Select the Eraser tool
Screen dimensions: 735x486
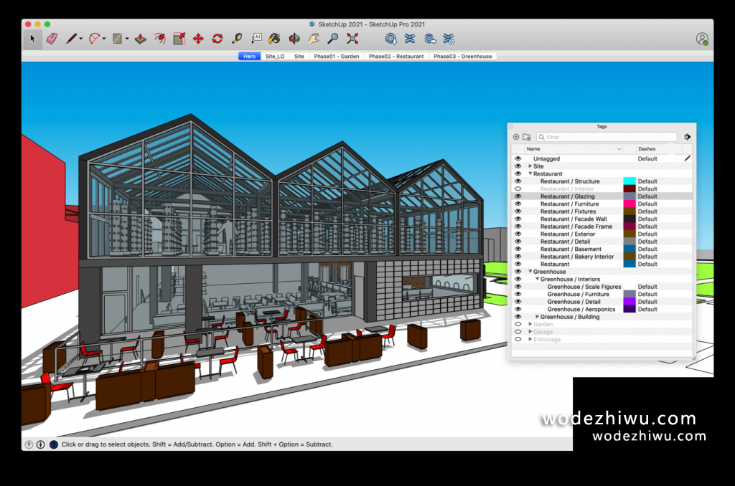pos(51,39)
